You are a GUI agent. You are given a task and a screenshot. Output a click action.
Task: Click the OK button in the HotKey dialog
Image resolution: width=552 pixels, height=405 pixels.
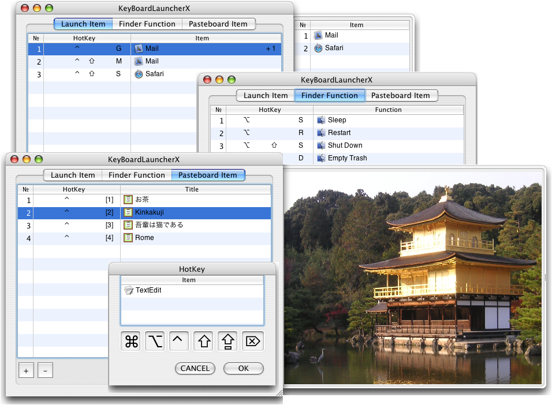(x=243, y=368)
